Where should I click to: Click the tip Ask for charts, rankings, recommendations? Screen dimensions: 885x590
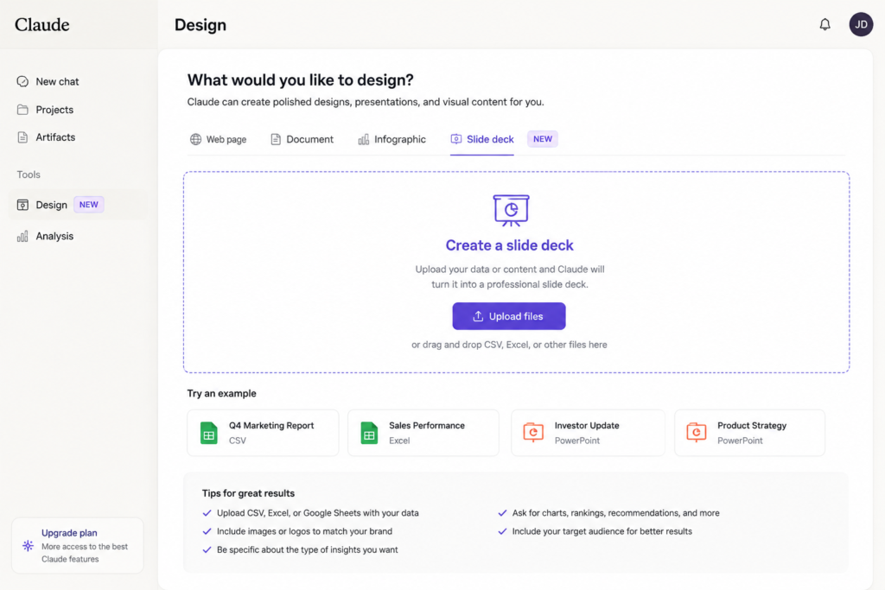tap(615, 513)
